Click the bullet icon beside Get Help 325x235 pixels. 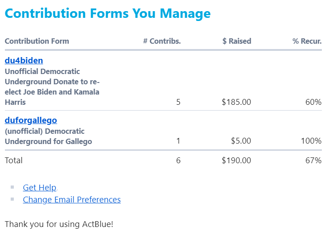click(12, 187)
